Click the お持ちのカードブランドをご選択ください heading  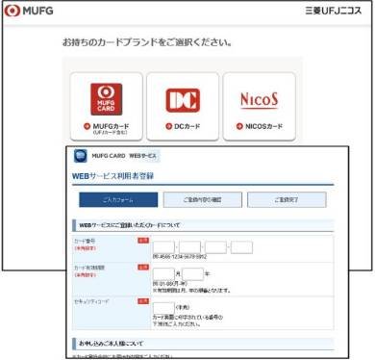(147, 42)
